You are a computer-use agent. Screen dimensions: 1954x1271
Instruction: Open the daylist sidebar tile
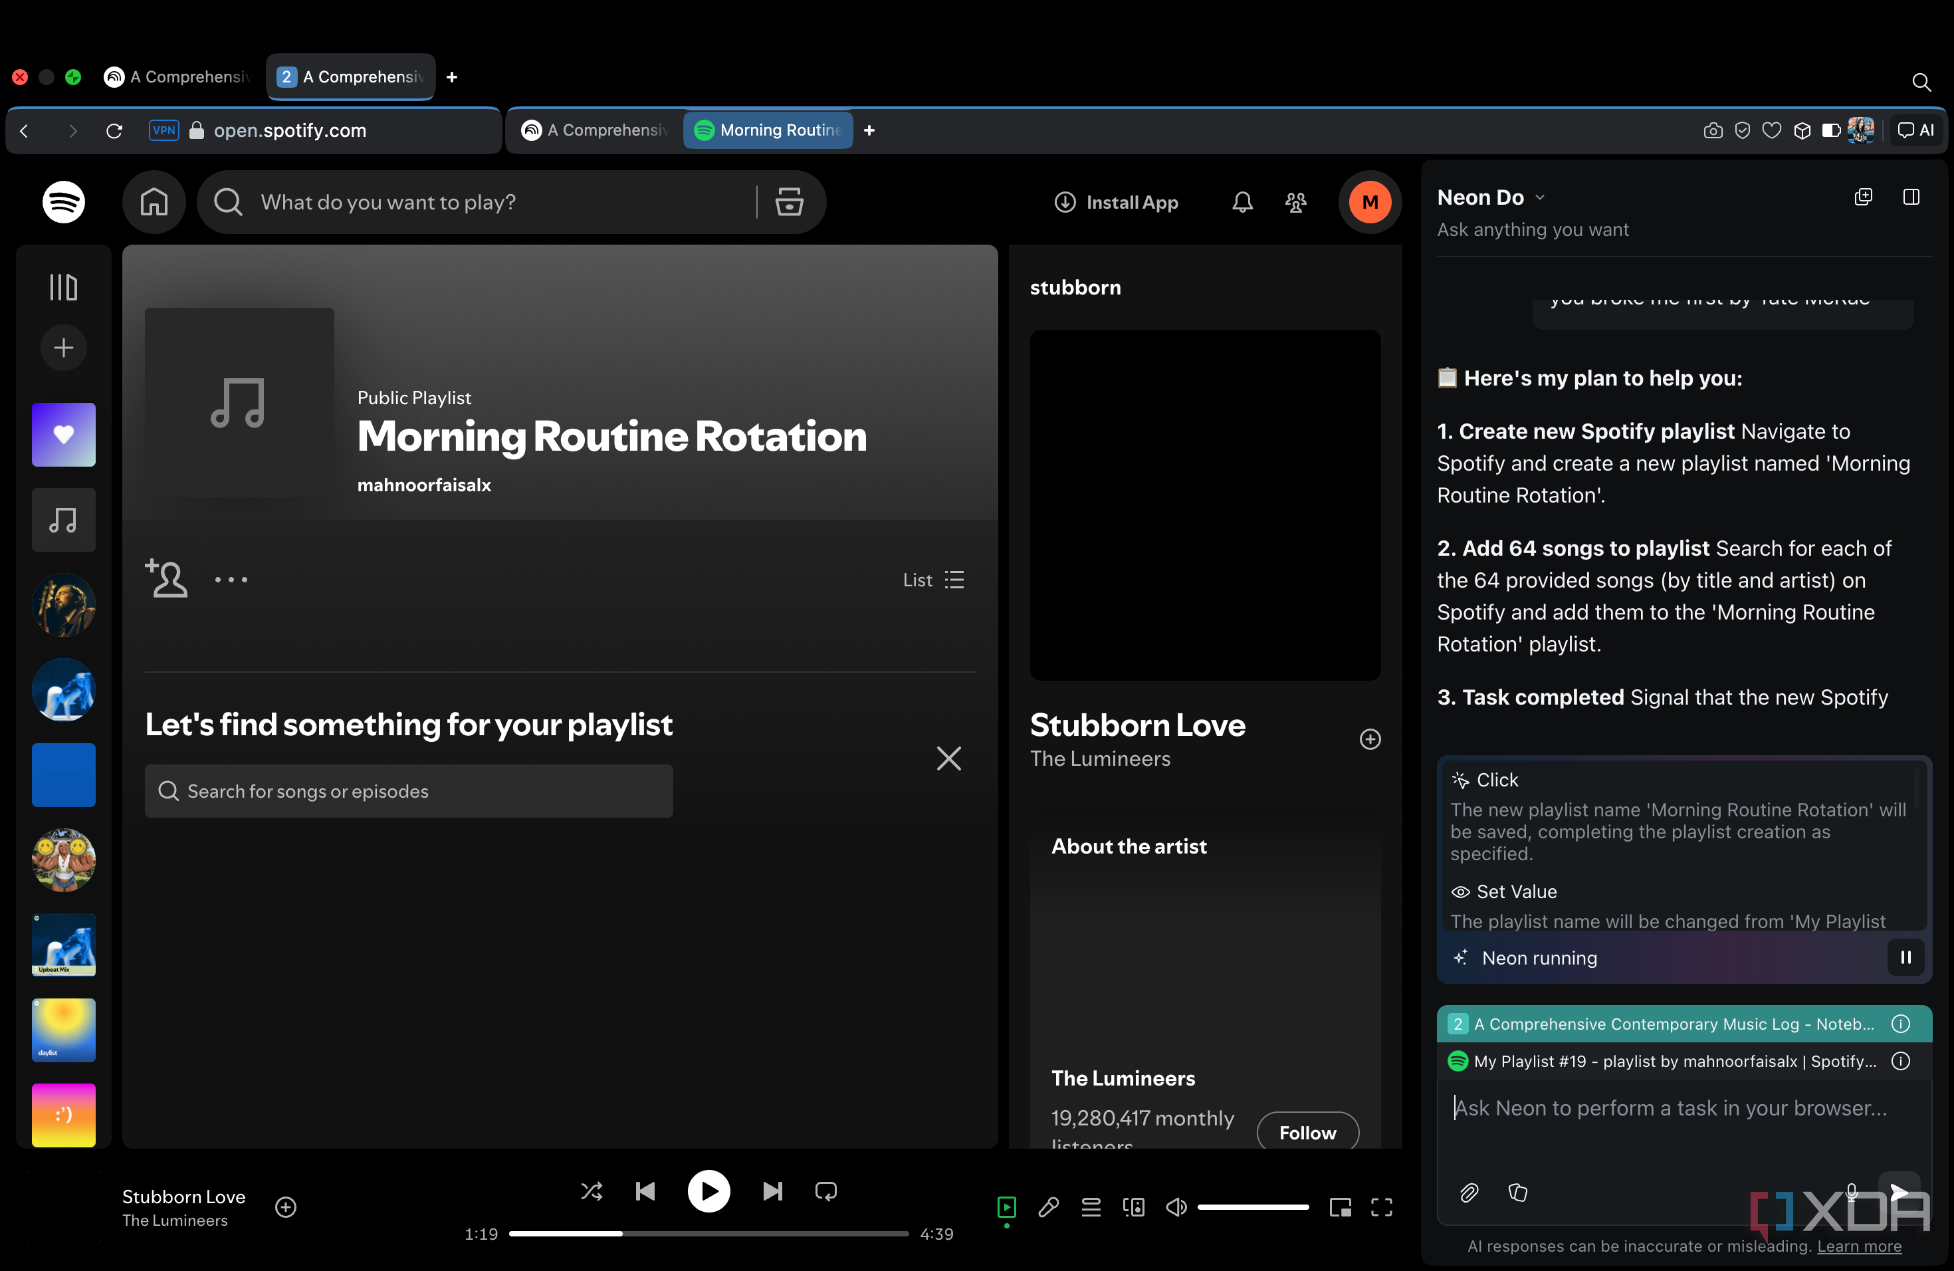pos(63,1030)
